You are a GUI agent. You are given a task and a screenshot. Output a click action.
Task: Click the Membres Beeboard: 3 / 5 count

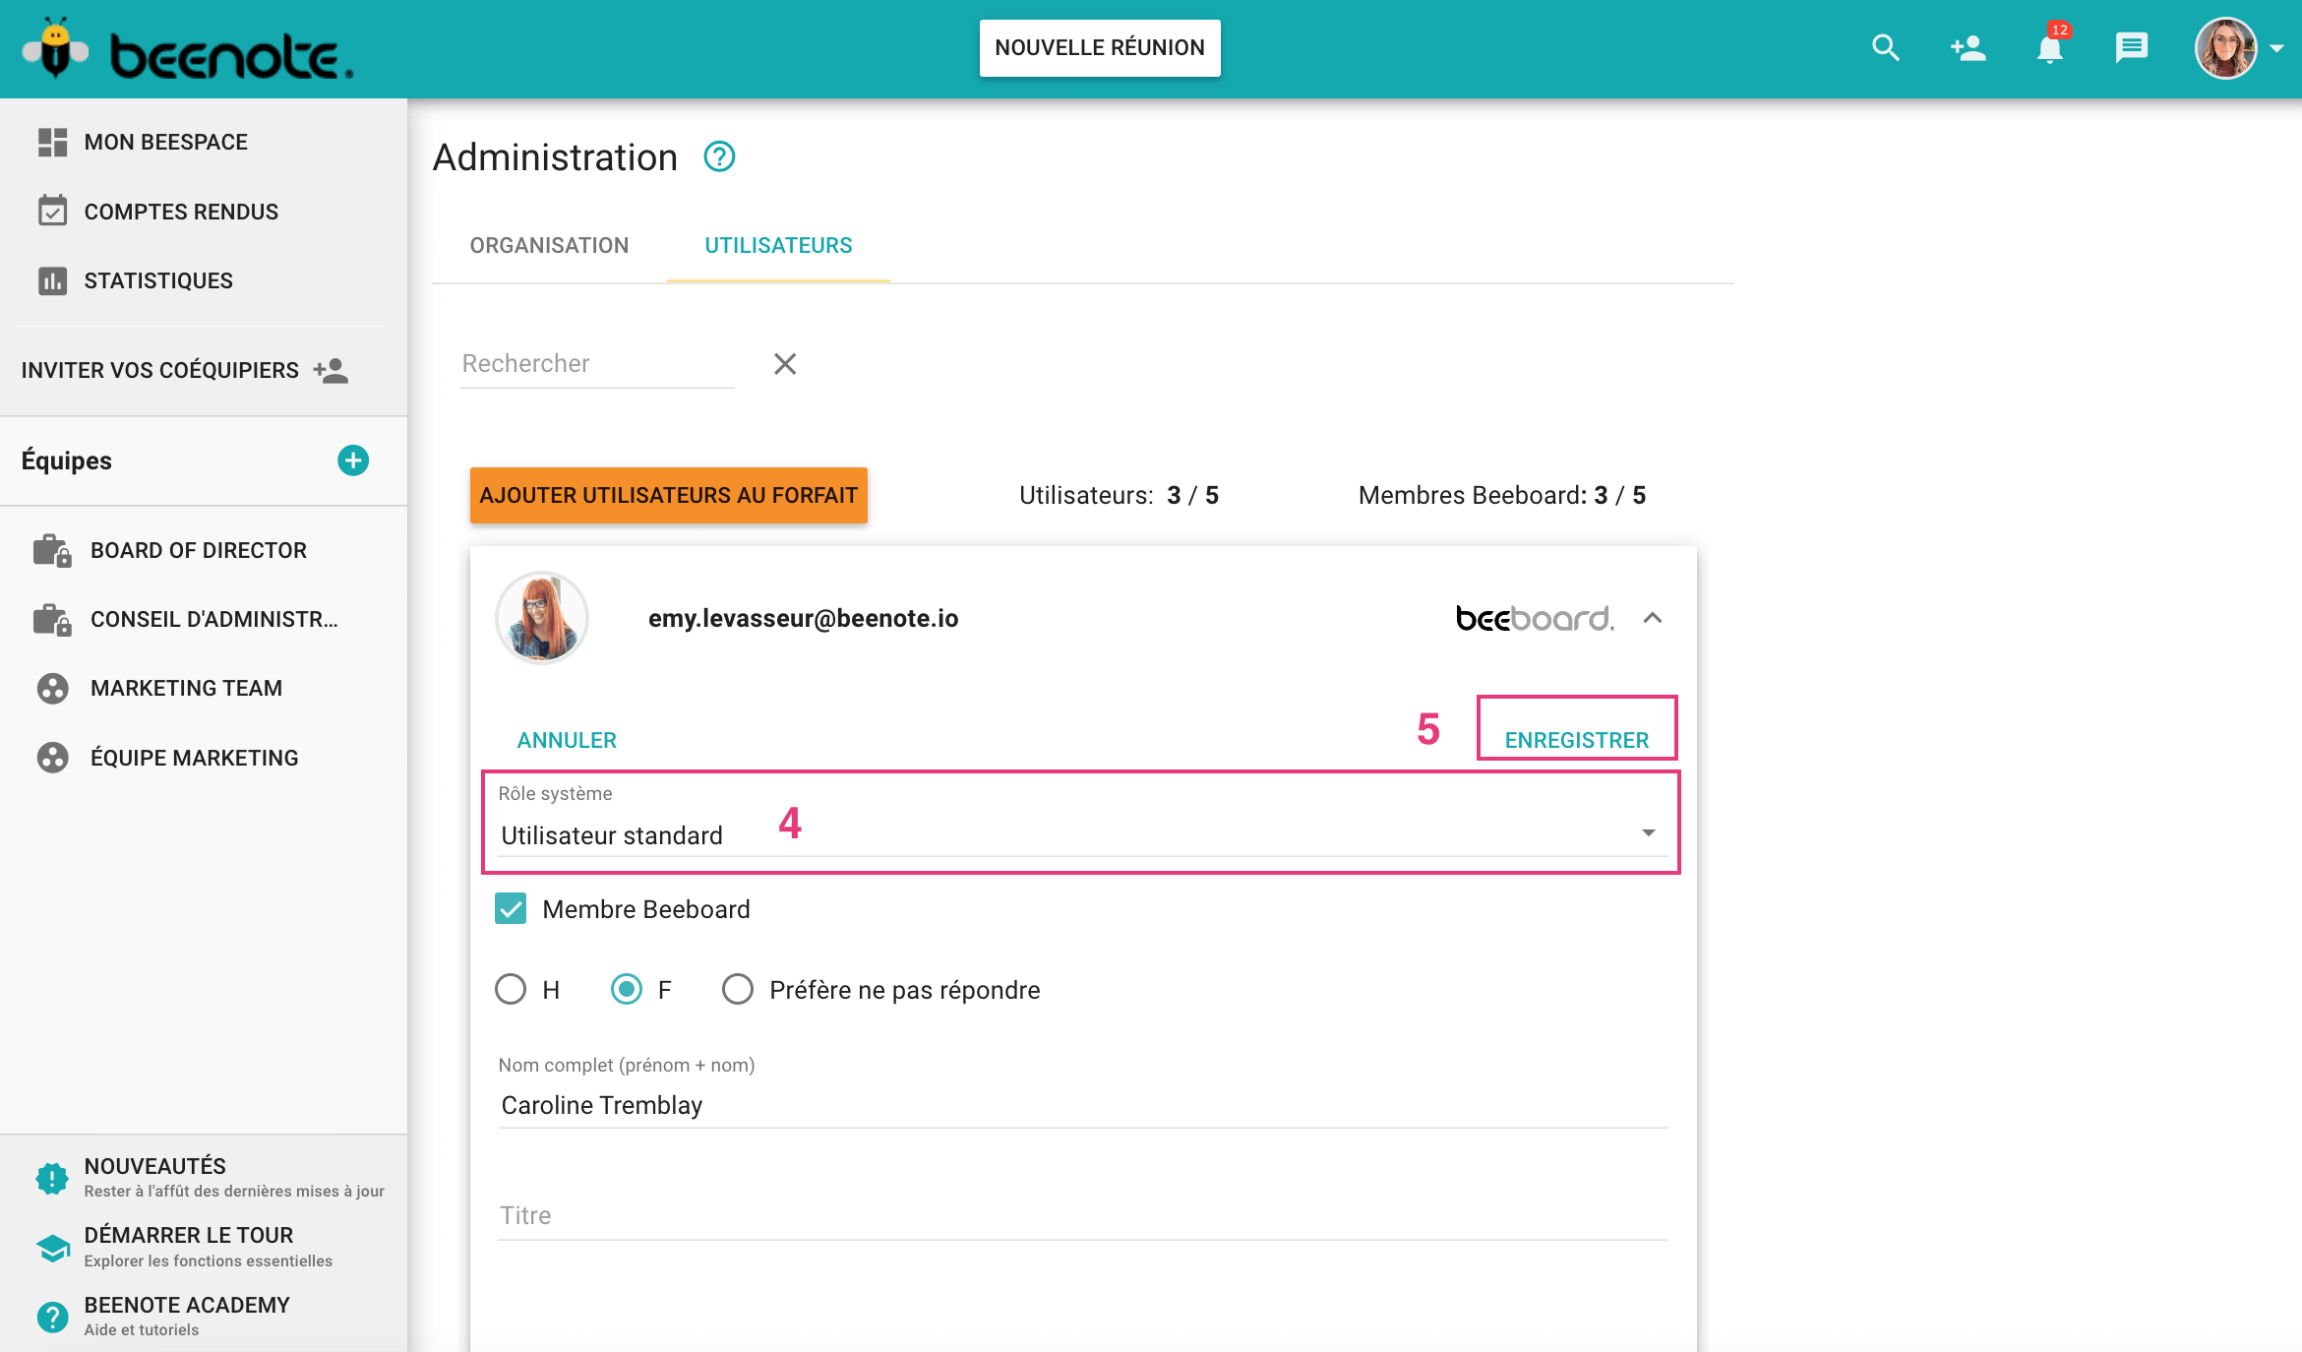[1502, 495]
